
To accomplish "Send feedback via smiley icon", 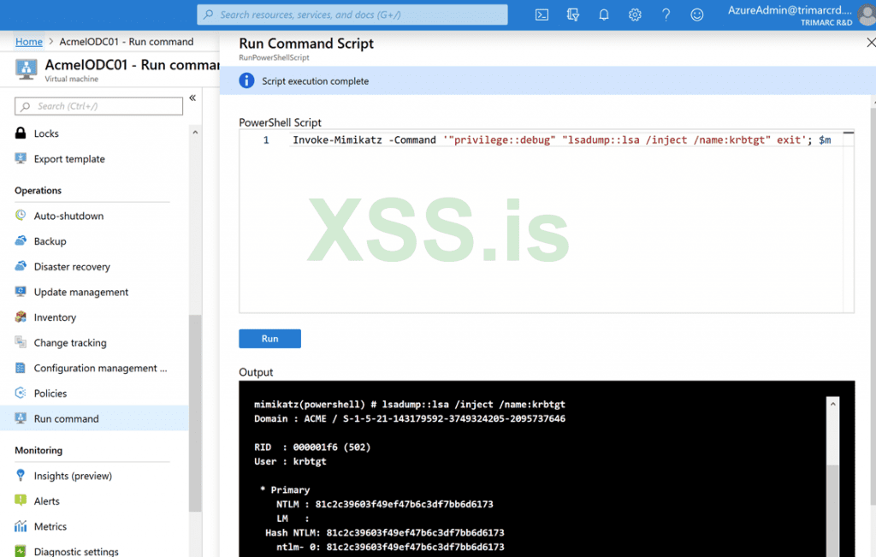I will [x=696, y=15].
